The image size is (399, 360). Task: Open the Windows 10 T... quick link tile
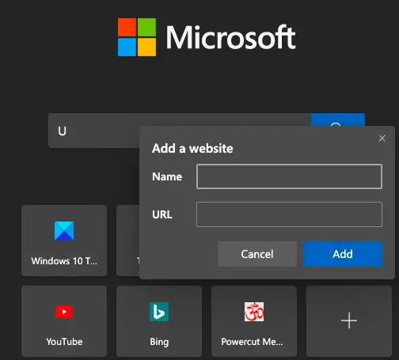click(x=64, y=241)
